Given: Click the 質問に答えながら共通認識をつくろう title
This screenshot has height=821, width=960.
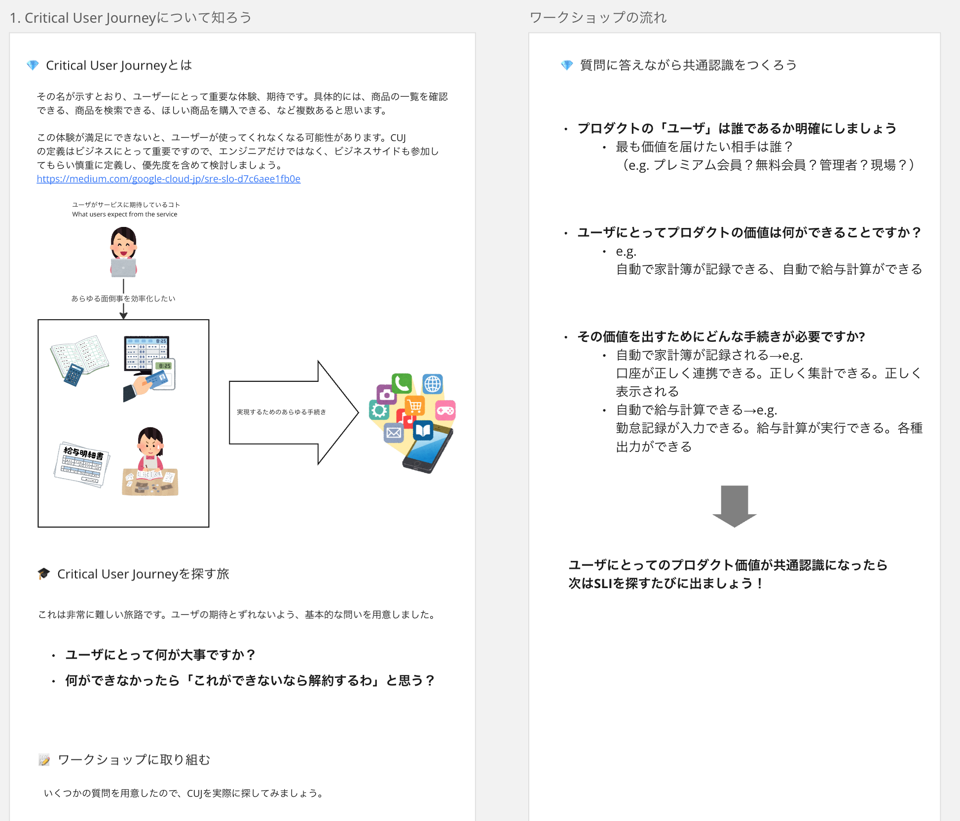Looking at the screenshot, I should [x=689, y=65].
